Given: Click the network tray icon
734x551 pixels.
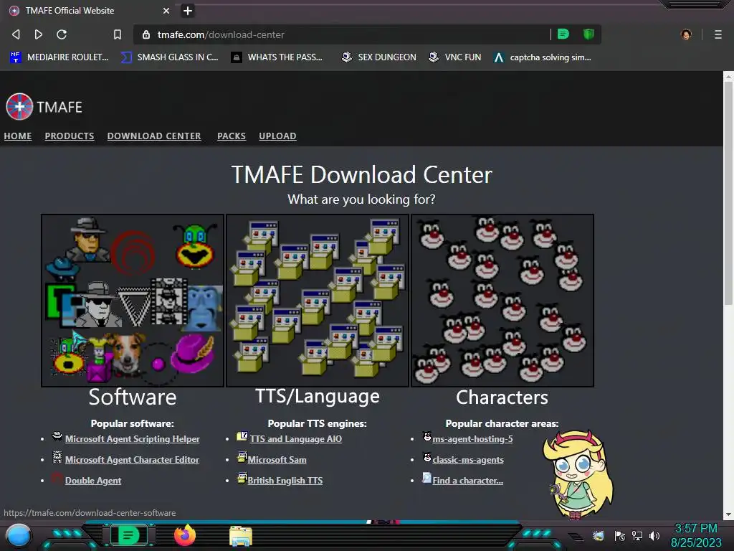Looking at the screenshot, I should [x=637, y=535].
